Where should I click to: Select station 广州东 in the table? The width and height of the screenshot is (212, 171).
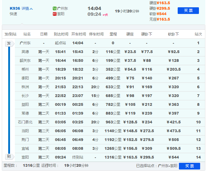pos(25,43)
